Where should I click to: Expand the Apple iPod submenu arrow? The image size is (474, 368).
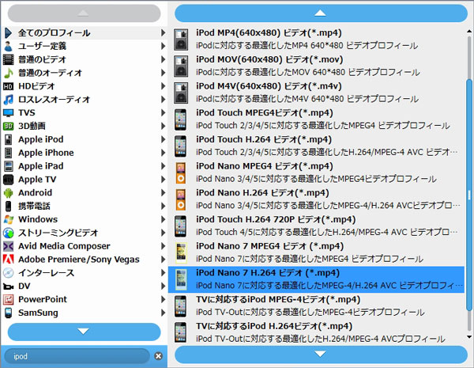[x=163, y=139]
